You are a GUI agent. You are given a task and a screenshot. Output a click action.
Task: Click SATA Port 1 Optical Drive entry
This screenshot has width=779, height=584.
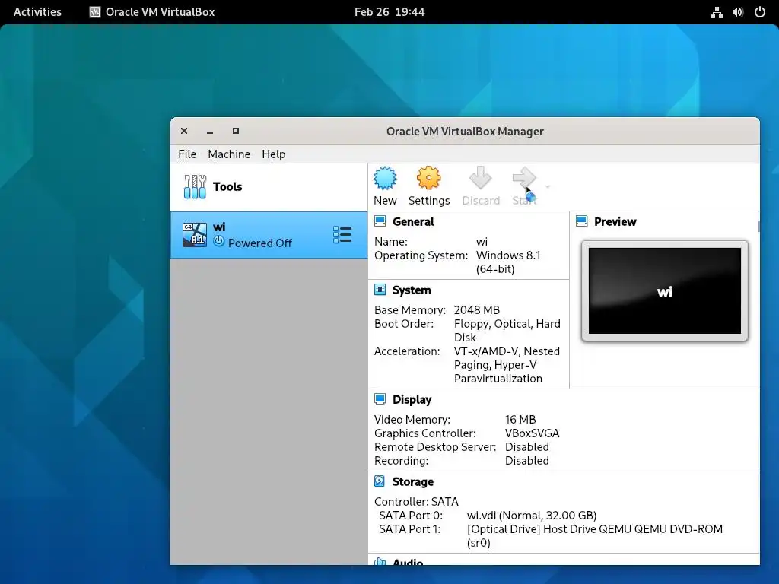[595, 535]
